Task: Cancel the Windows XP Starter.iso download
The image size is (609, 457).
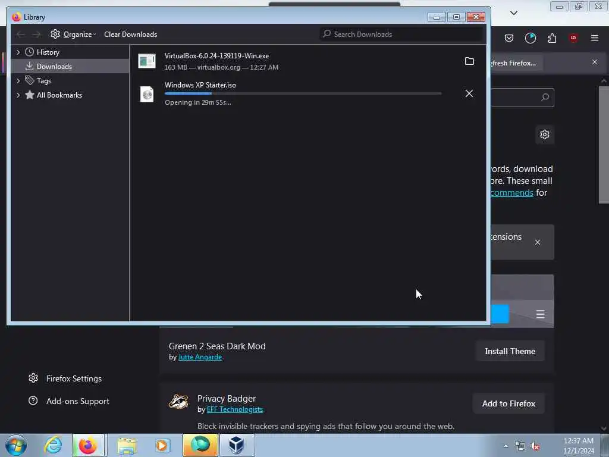Action: click(469, 93)
